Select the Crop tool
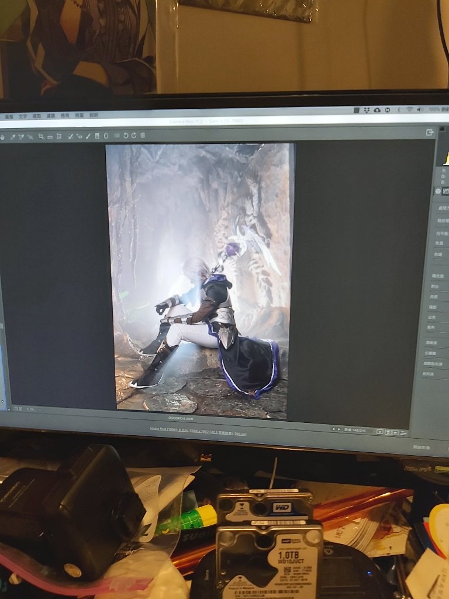Viewport: 449px width, 599px height. [41, 136]
